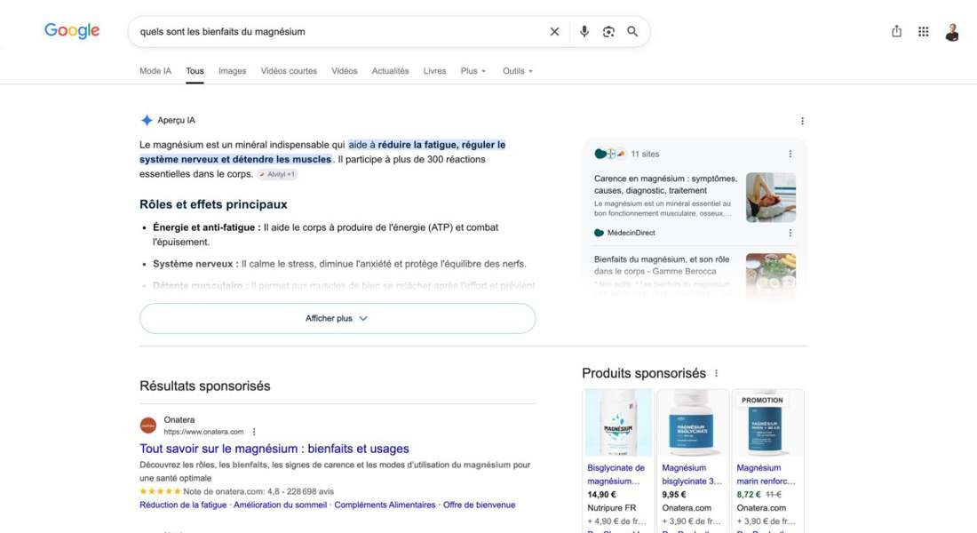
Task: Open the Vidéos courtes tab
Action: pos(289,71)
